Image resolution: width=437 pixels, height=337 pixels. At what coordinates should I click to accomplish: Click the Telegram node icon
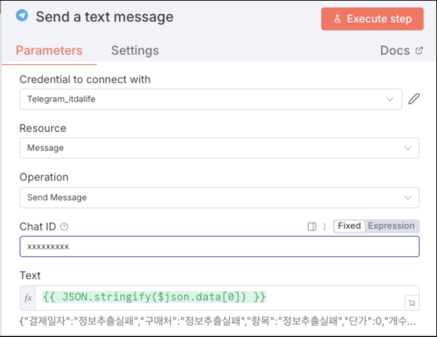[x=22, y=16]
